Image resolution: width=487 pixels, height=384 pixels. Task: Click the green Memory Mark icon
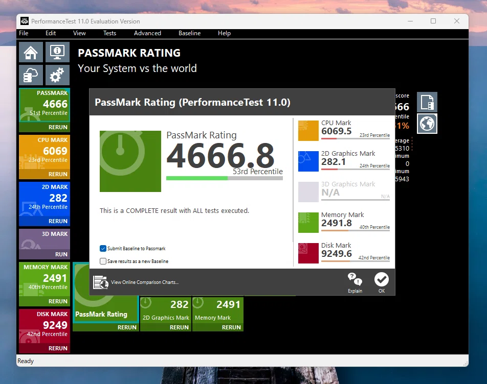(308, 223)
